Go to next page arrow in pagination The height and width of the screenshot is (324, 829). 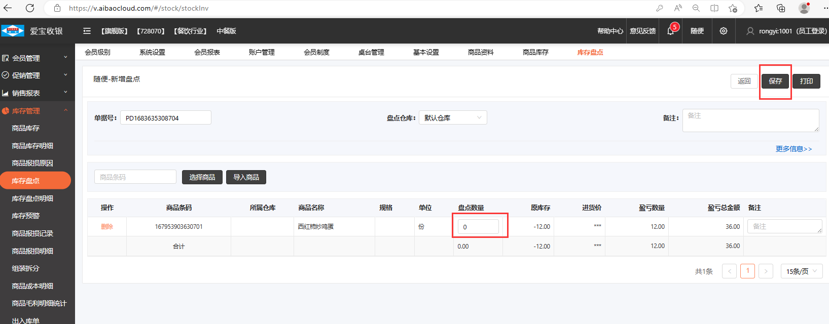click(766, 271)
